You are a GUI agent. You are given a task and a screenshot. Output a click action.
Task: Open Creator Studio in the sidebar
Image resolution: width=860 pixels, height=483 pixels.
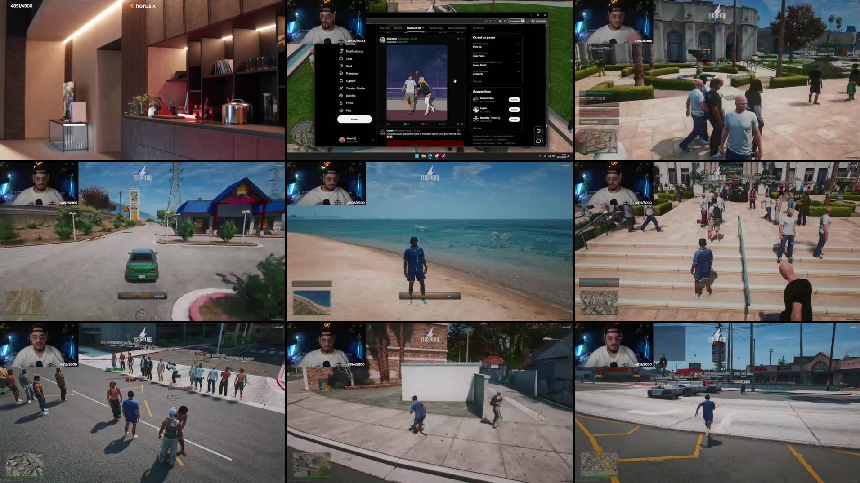click(x=355, y=89)
